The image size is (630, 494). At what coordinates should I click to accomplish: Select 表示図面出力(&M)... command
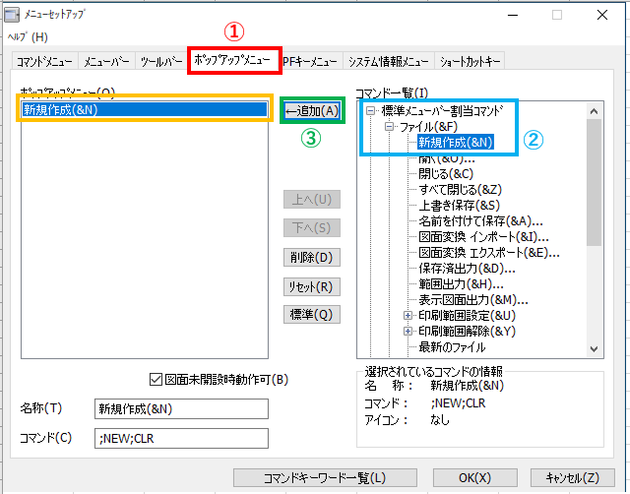pos(473,299)
